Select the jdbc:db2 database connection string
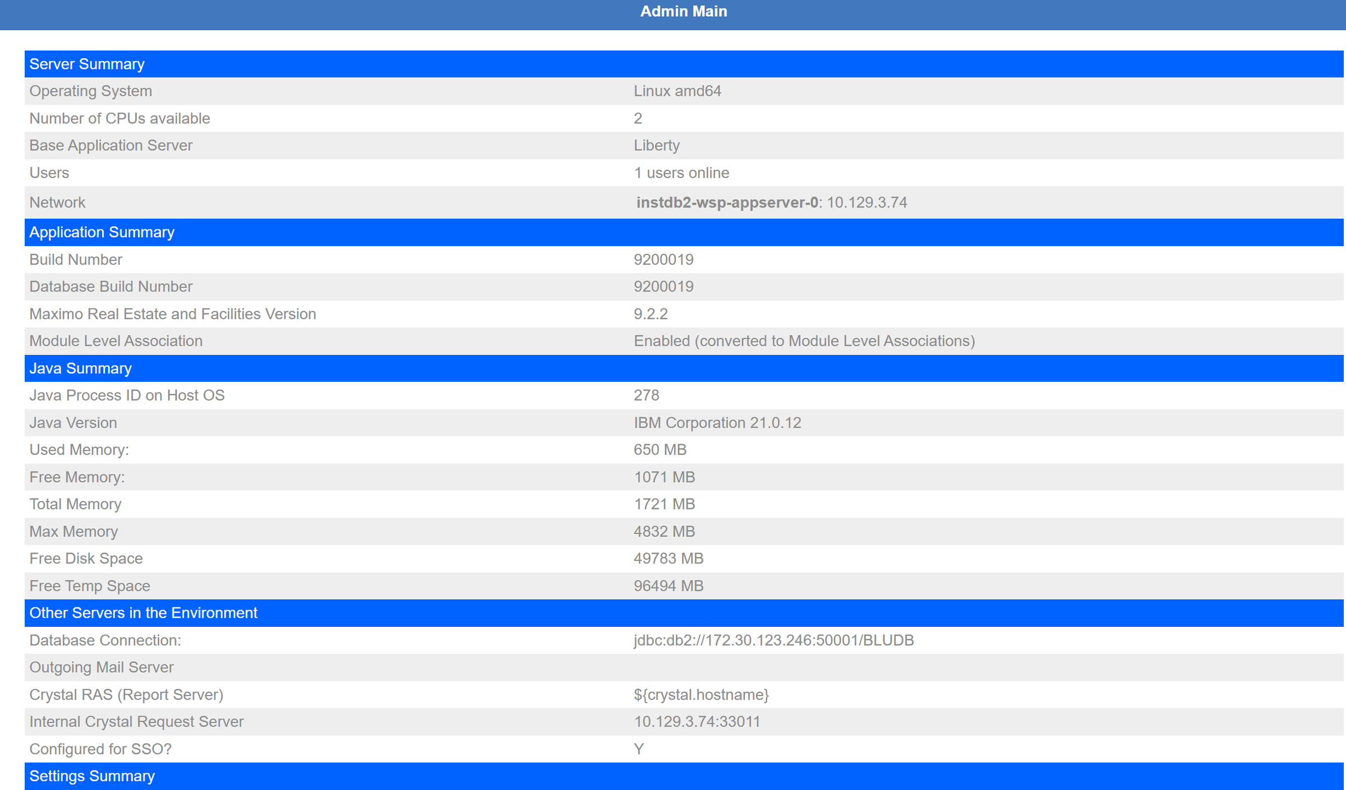 (x=773, y=640)
